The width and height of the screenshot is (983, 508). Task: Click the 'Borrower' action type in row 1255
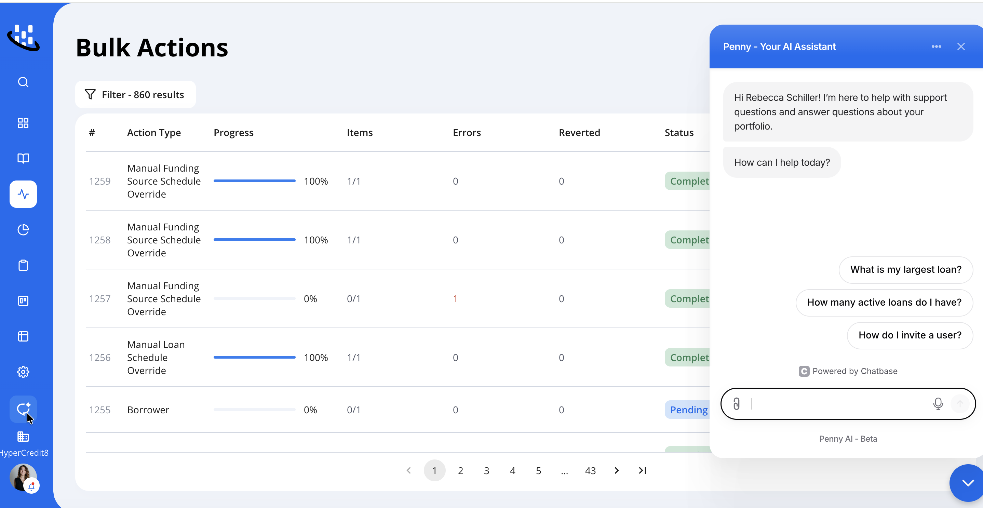148,410
